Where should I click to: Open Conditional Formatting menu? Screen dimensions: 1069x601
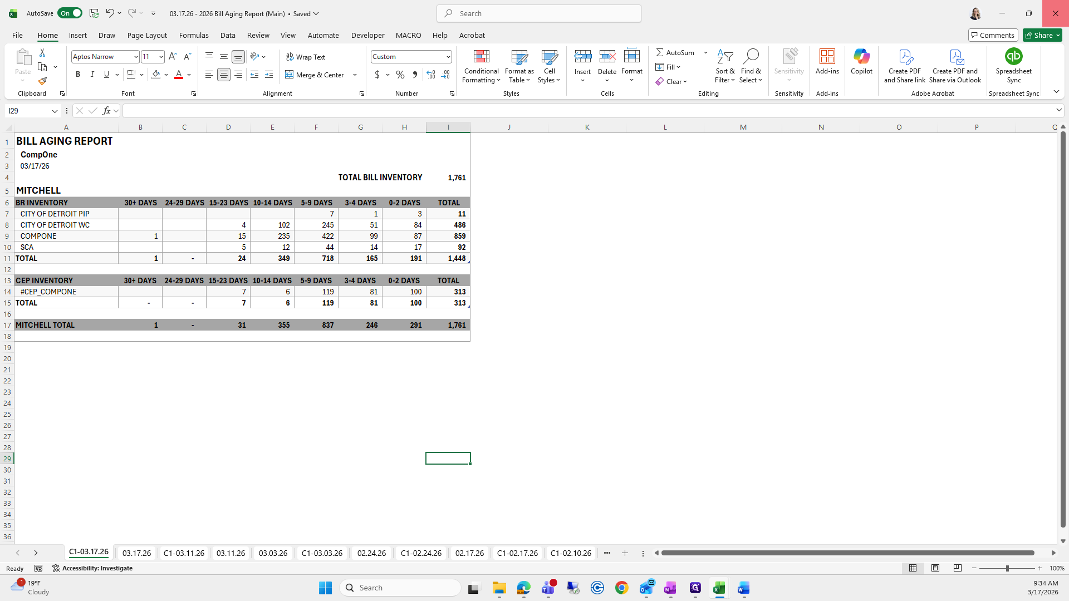tap(481, 67)
